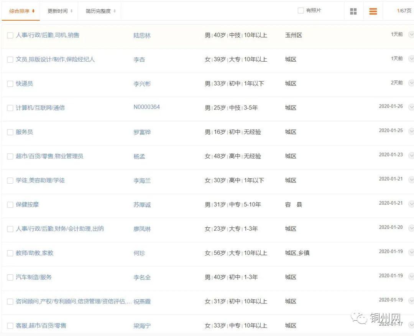Image resolution: width=414 pixels, height=336 pixels.
Task: Open 计算机/互联网/通信 job title link
Action: 40,108
